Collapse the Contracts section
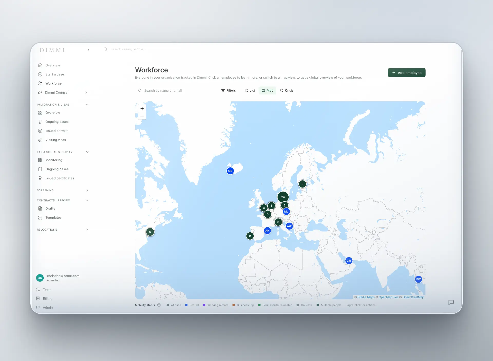The image size is (493, 361). point(87,200)
